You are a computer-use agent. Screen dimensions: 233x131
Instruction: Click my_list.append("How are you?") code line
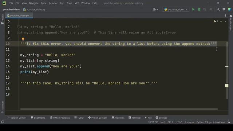pos(51,66)
